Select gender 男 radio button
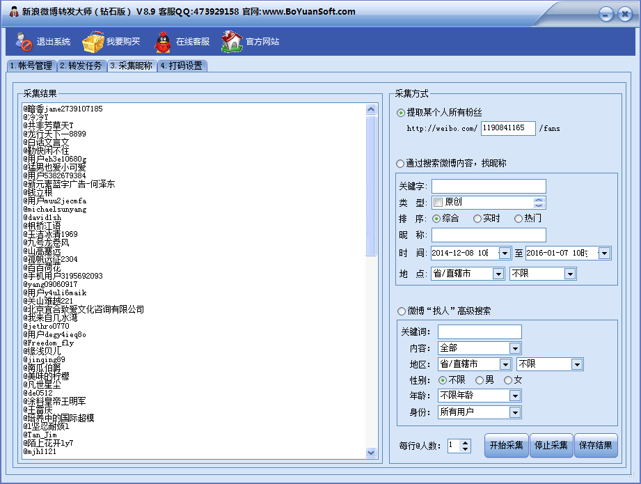 tap(480, 380)
